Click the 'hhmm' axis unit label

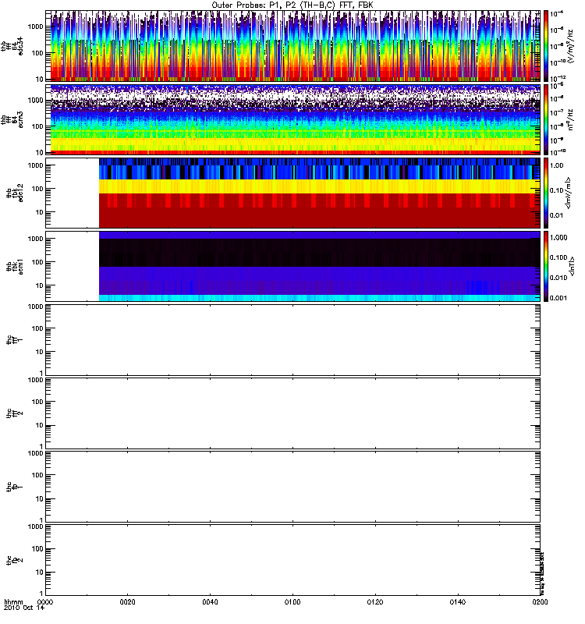13,602
